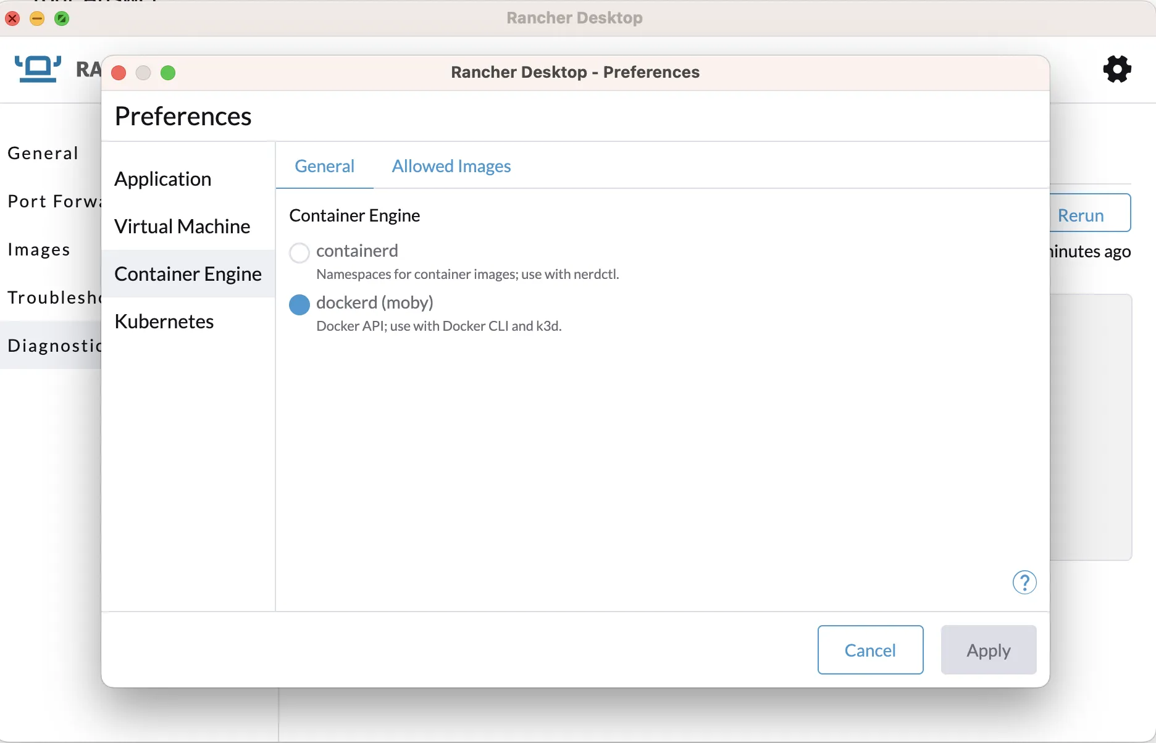Zoom the Preferences dialog with green button
Screen dimensions: 1156x743
pos(168,73)
